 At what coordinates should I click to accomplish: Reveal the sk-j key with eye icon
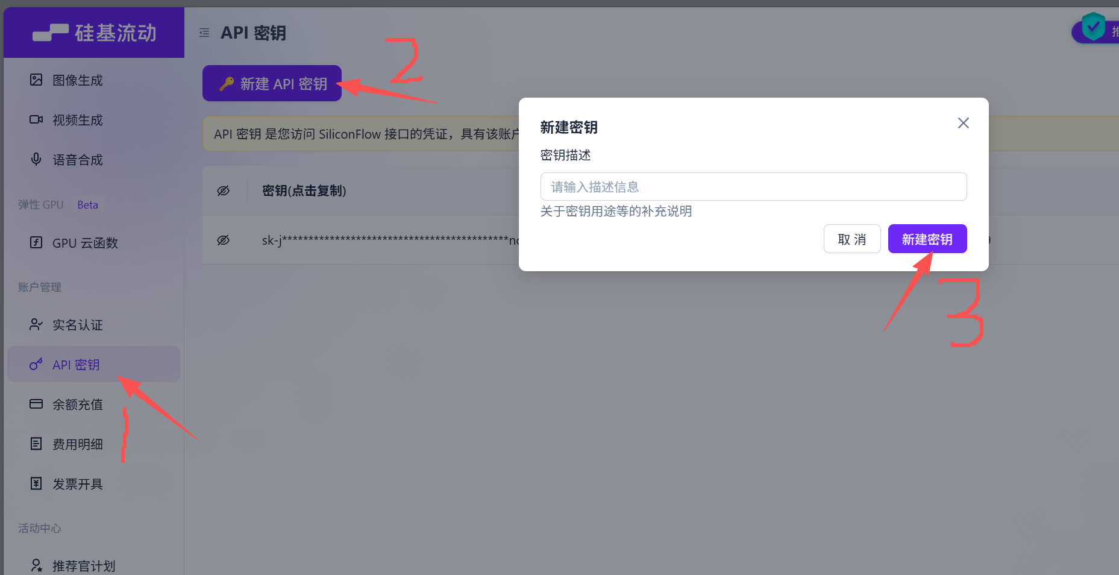coord(223,240)
